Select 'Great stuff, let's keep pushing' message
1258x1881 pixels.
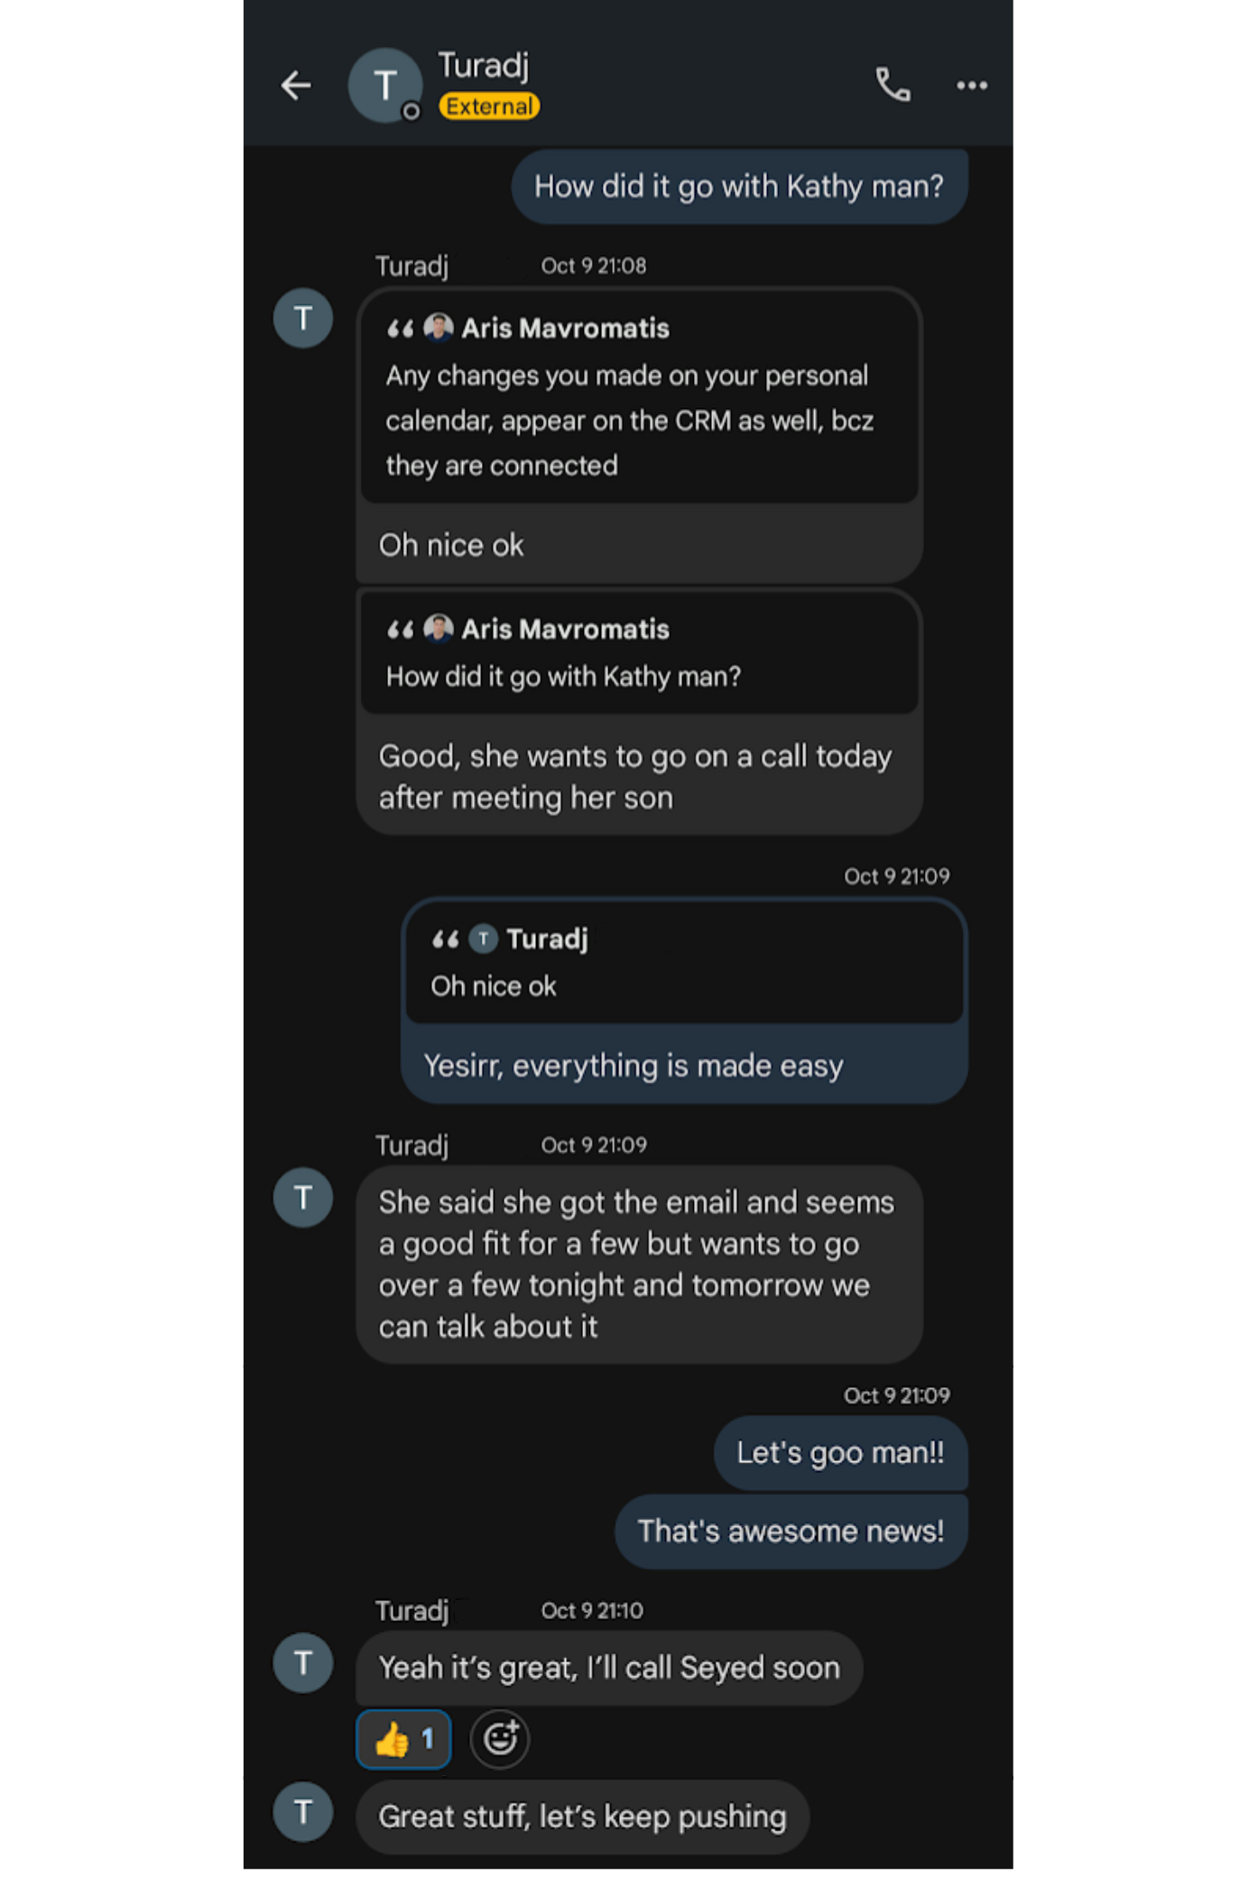tap(582, 1816)
